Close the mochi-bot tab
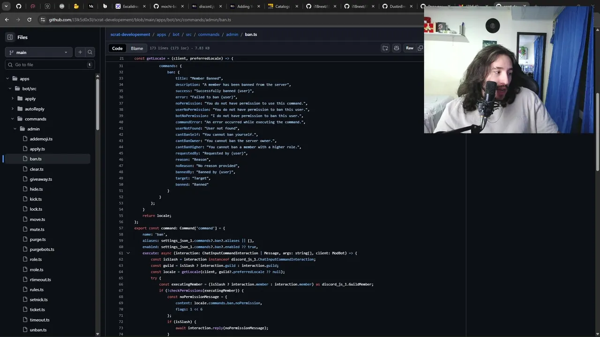The image size is (600, 337). click(x=182, y=7)
